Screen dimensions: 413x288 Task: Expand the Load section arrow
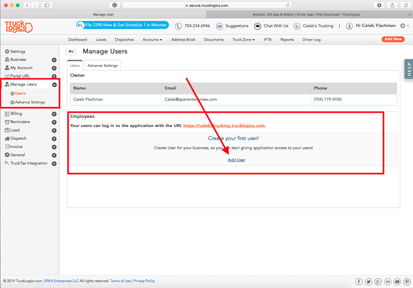tap(54, 131)
